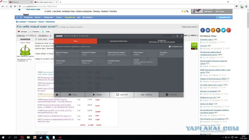The image size is (249, 140).
Task: Open Разделы in the site navbar
Action: [x=28, y=17]
